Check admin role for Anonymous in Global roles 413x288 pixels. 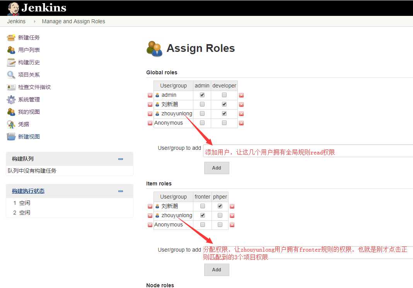point(202,123)
